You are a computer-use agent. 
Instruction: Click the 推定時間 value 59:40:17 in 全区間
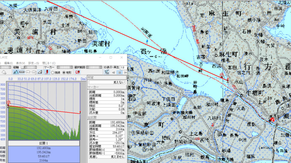click(x=119, y=146)
